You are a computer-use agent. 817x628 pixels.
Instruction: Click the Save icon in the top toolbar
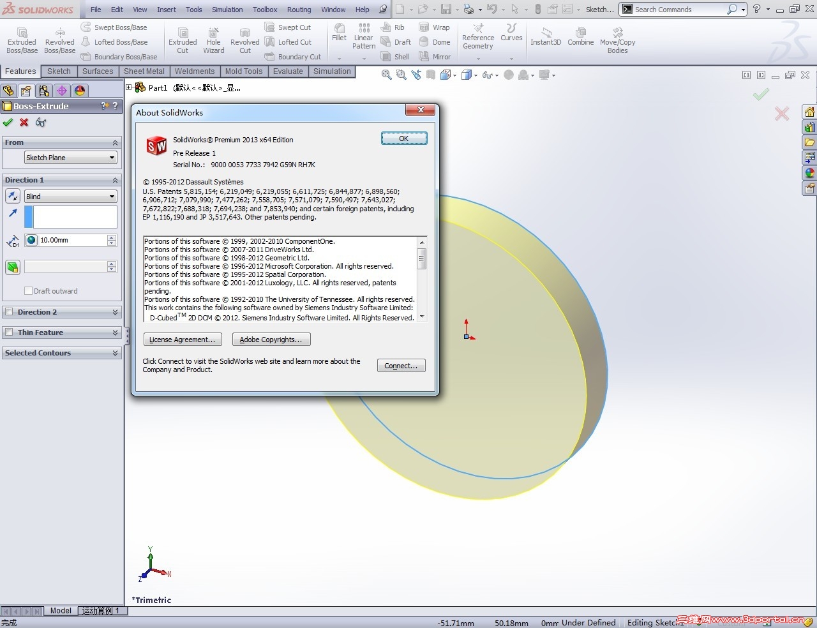pyautogui.click(x=446, y=9)
